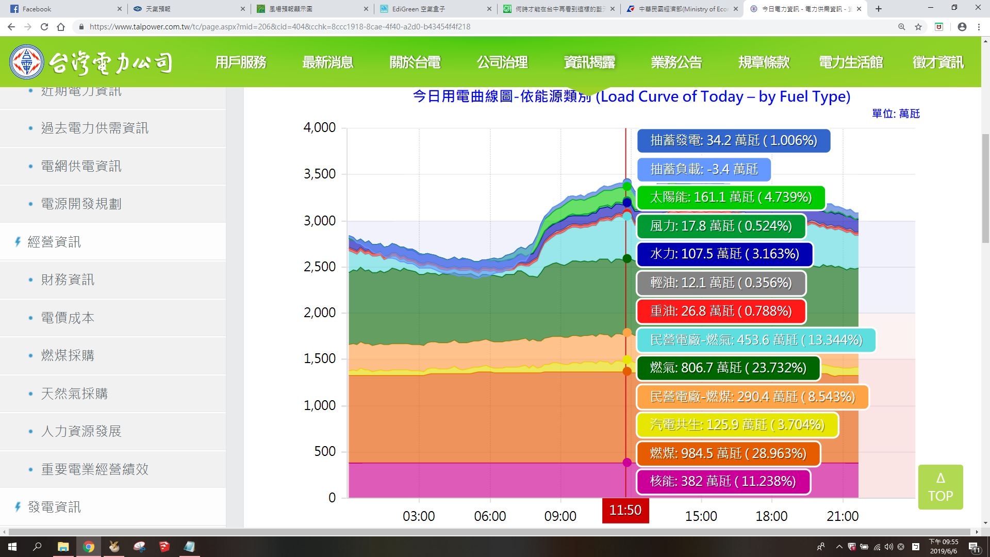Bookmark this page with the star icon
This screenshot has height=557, width=990.
pyautogui.click(x=918, y=27)
